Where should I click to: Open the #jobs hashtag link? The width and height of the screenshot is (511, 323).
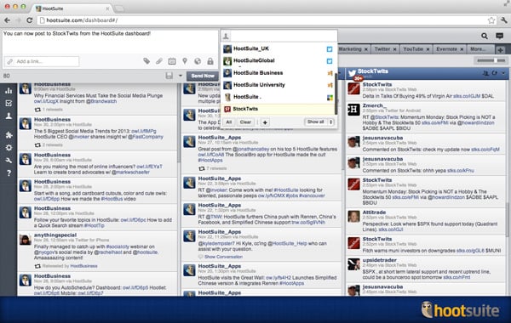[x=290, y=195]
